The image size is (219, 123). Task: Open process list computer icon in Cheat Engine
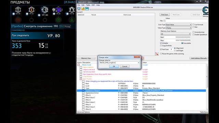click(x=79, y=9)
